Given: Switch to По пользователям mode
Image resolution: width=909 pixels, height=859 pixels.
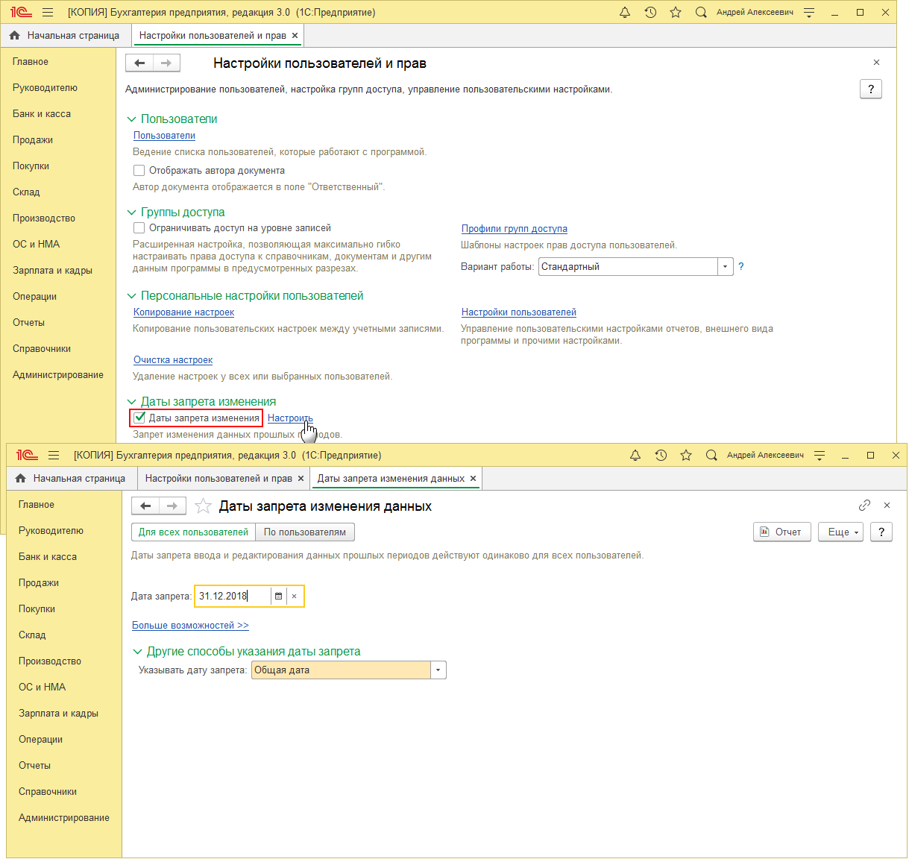Looking at the screenshot, I should tap(305, 532).
